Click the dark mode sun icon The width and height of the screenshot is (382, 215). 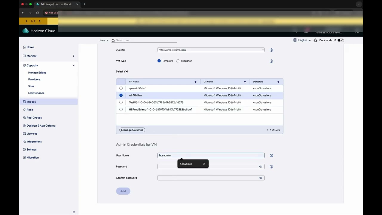click(315, 40)
